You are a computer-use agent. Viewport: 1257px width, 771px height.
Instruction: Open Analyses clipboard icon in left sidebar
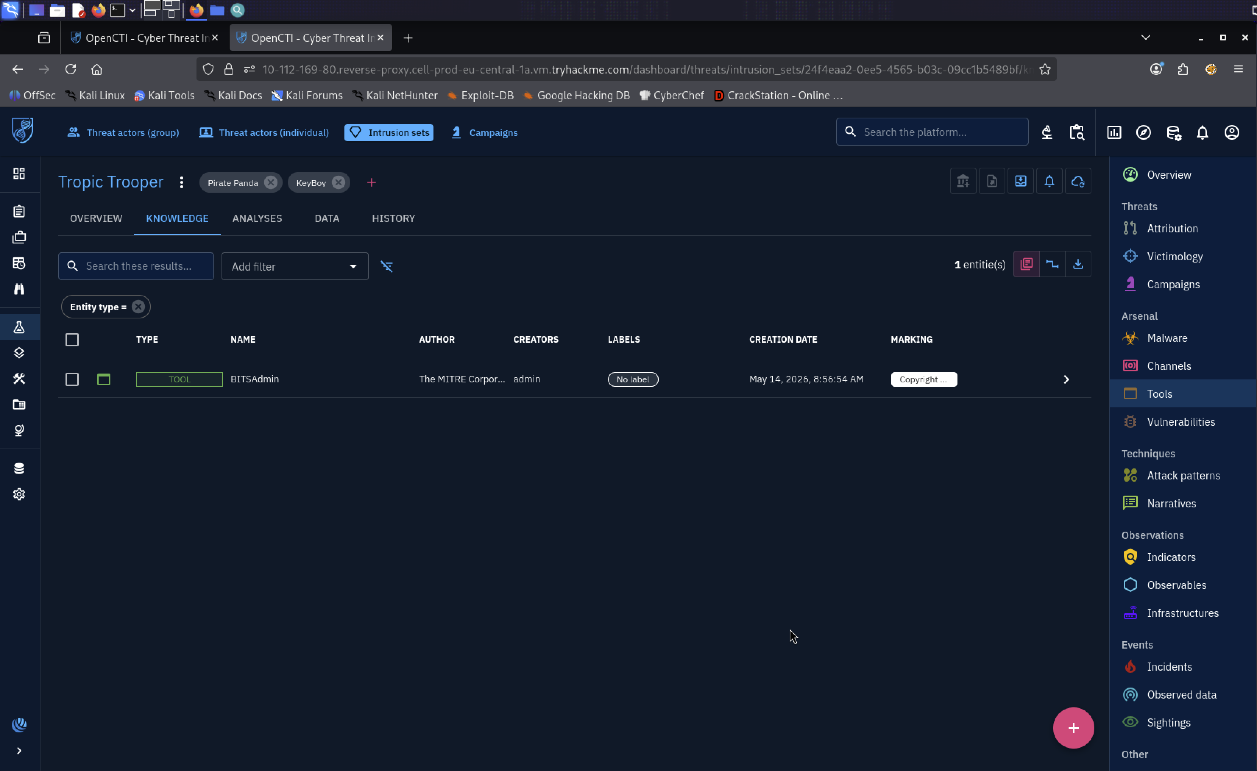[x=20, y=211]
